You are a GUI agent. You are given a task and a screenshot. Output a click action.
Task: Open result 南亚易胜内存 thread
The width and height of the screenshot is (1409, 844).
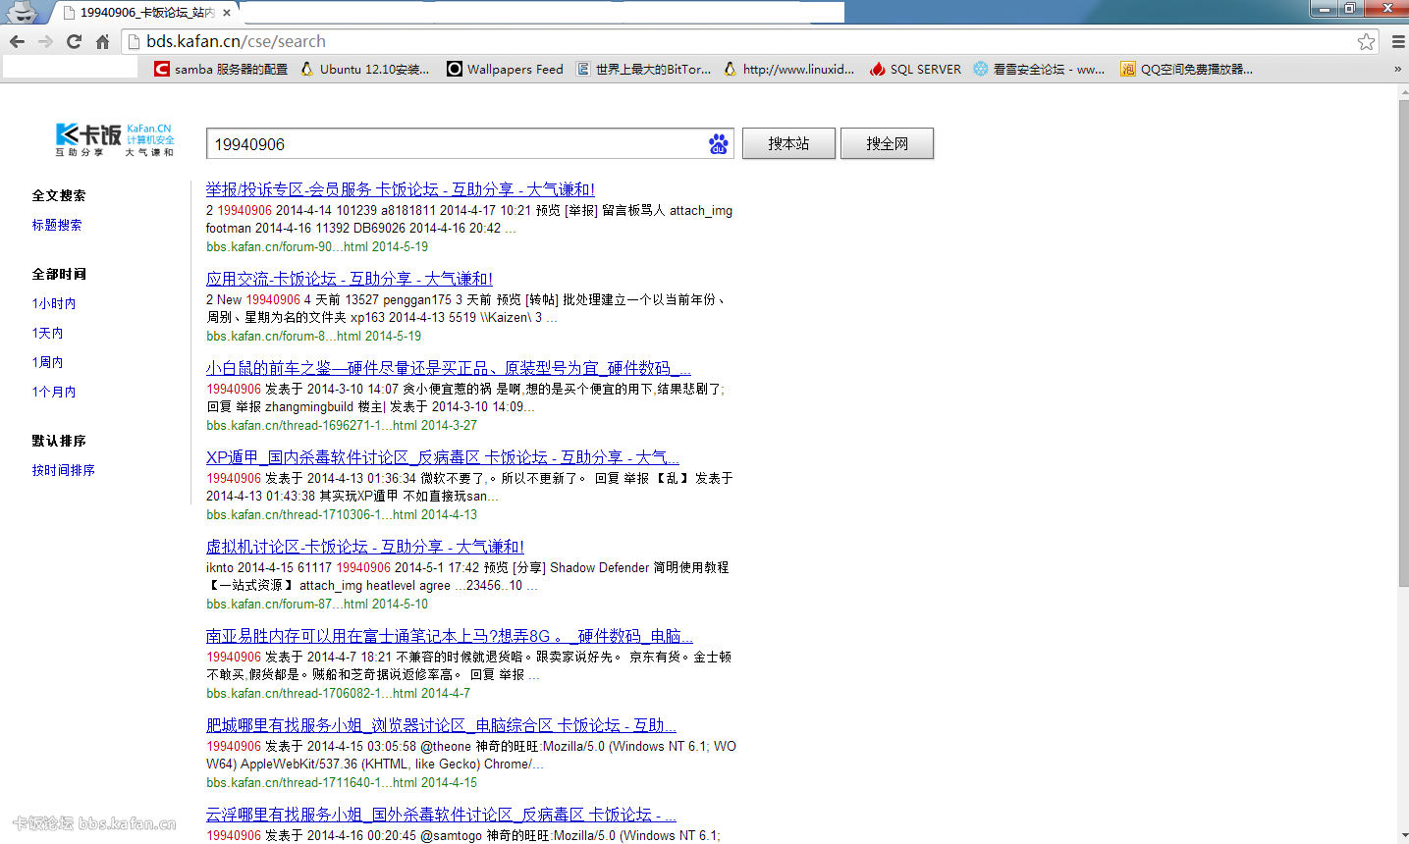coord(450,636)
